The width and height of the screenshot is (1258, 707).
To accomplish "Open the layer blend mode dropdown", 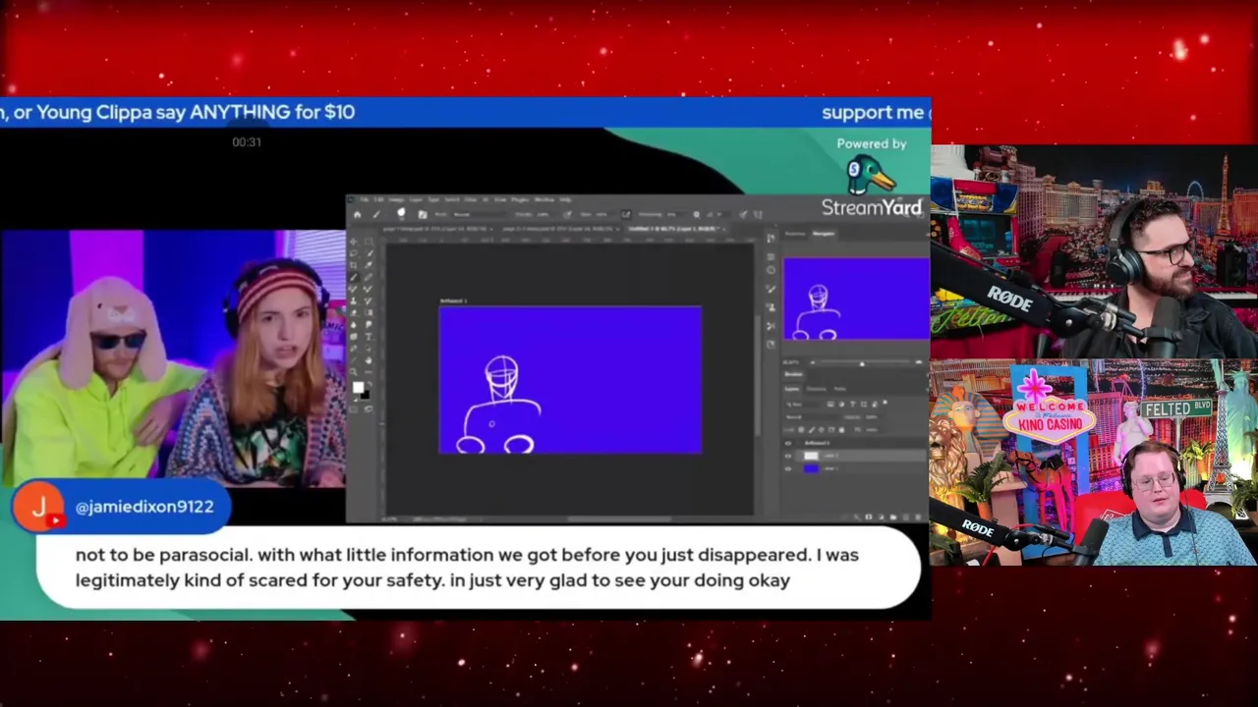I will [813, 417].
